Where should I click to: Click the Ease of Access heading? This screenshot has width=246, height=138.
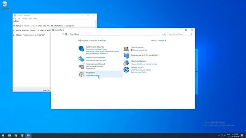(137, 67)
